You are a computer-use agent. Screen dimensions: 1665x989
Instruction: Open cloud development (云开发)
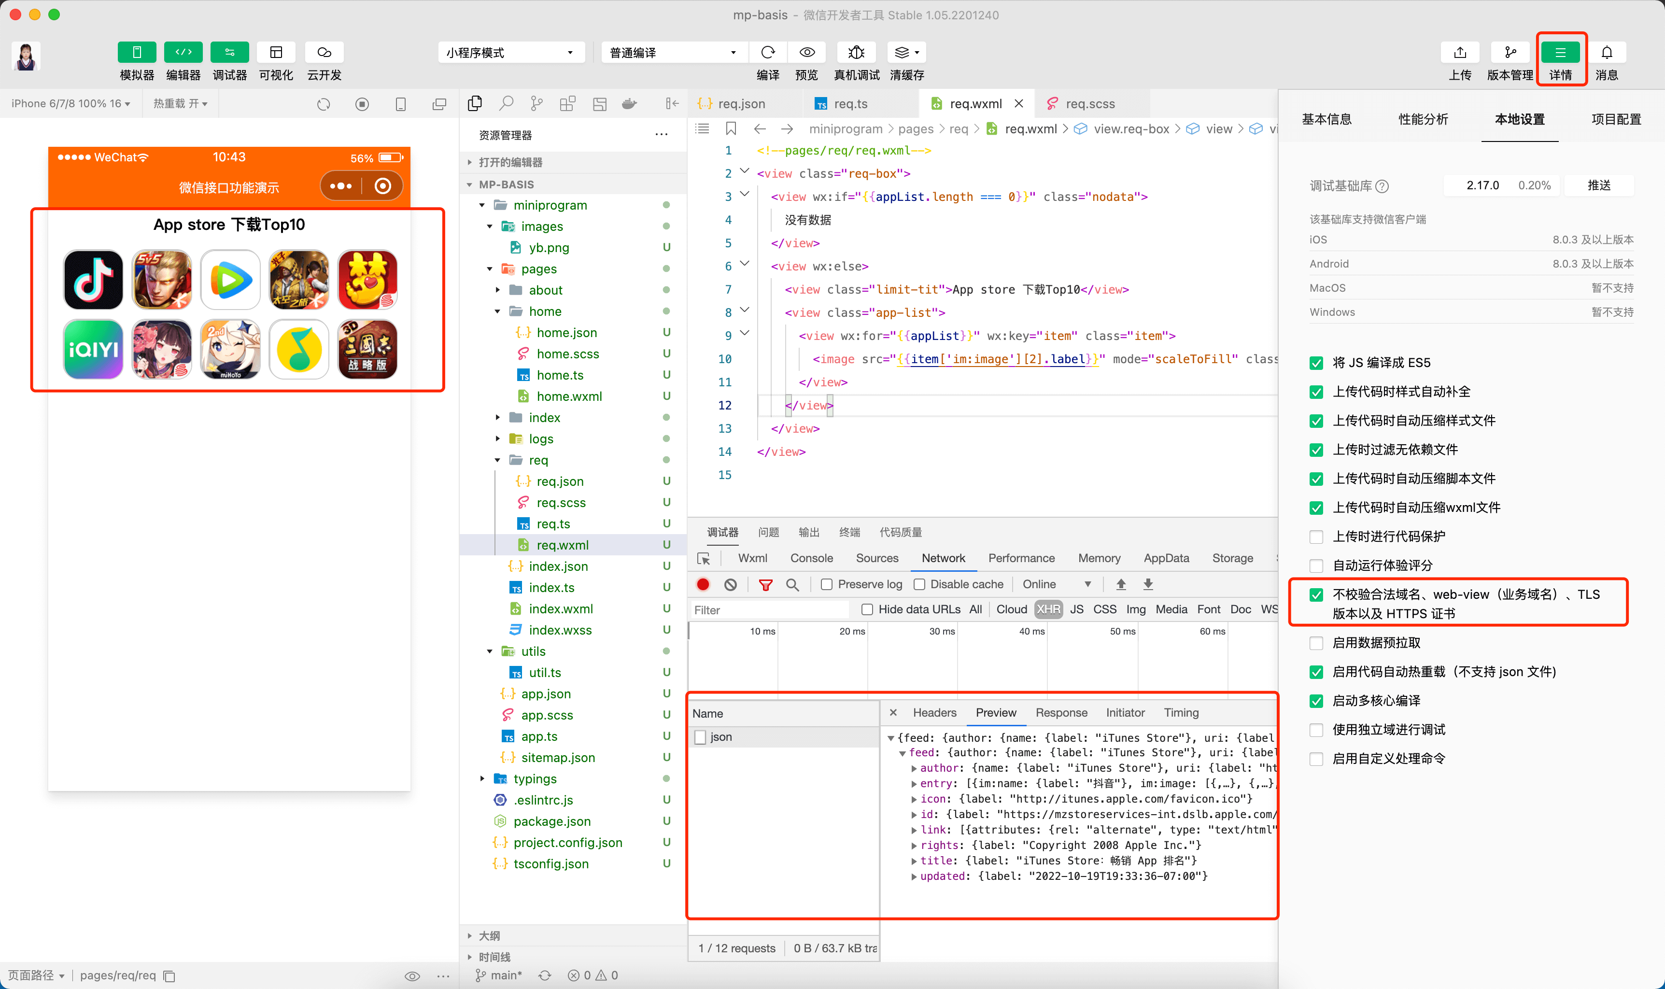(x=324, y=53)
